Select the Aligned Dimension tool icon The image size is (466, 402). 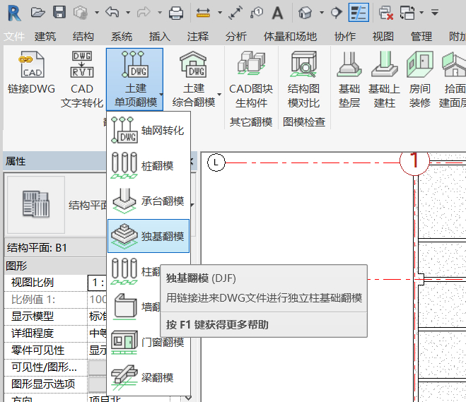click(235, 13)
